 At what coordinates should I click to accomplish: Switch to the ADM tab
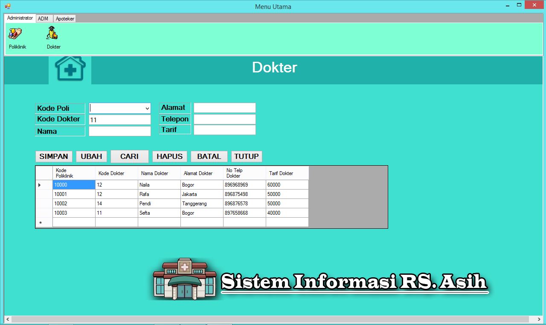click(x=44, y=18)
